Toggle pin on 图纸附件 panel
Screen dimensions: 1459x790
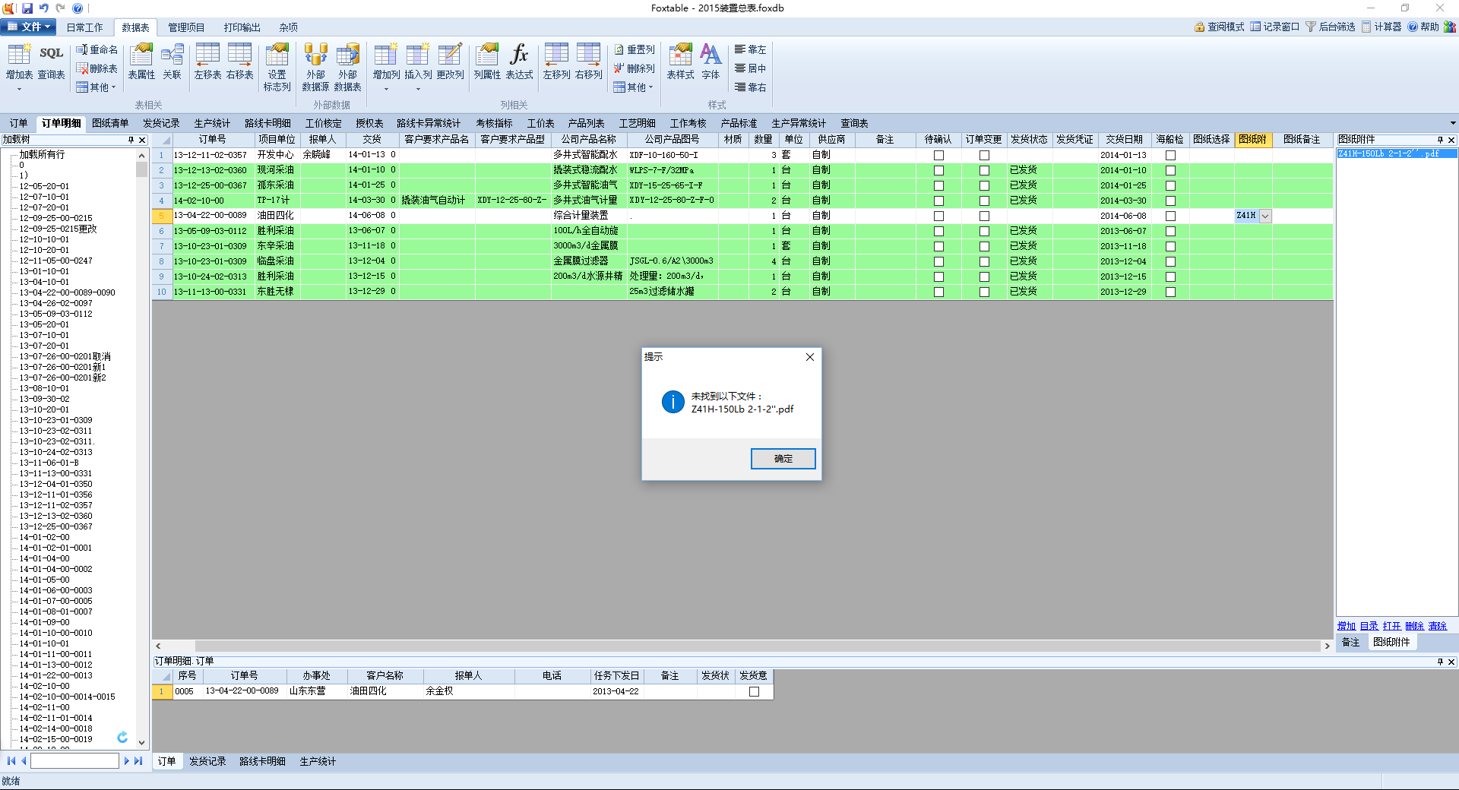coord(1440,140)
